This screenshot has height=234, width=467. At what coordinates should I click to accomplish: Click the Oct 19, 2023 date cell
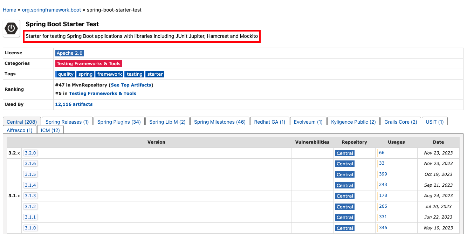click(438, 174)
